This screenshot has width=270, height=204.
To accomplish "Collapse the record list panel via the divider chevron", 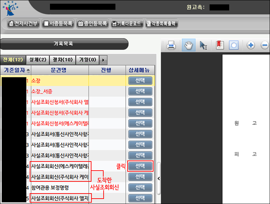I will point(158,178).
